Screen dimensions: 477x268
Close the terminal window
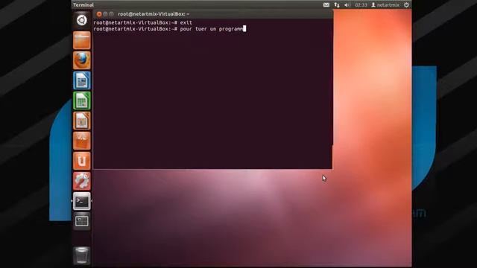point(99,14)
